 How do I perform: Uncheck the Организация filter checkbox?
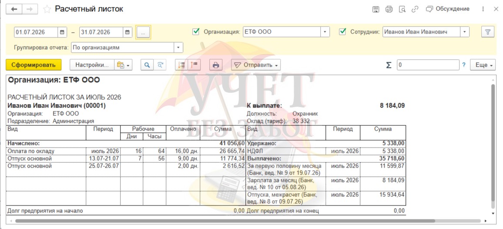point(195,32)
